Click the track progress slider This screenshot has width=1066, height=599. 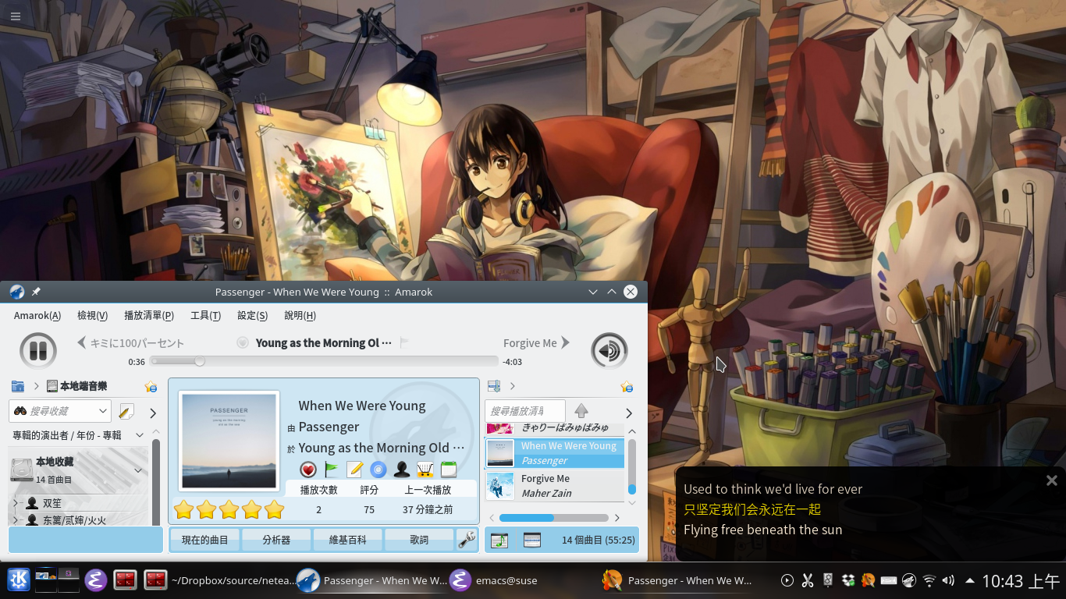pyautogui.click(x=324, y=361)
